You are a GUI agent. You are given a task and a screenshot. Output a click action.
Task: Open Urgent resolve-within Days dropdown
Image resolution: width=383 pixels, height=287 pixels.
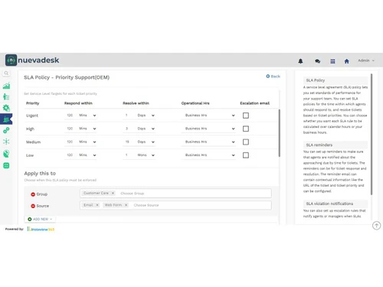point(146,116)
